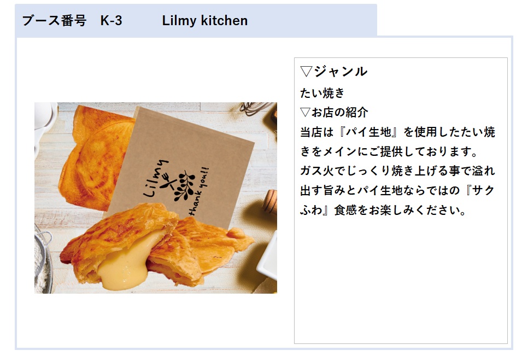Click the Lilmy kitchen booth title

tap(205, 21)
